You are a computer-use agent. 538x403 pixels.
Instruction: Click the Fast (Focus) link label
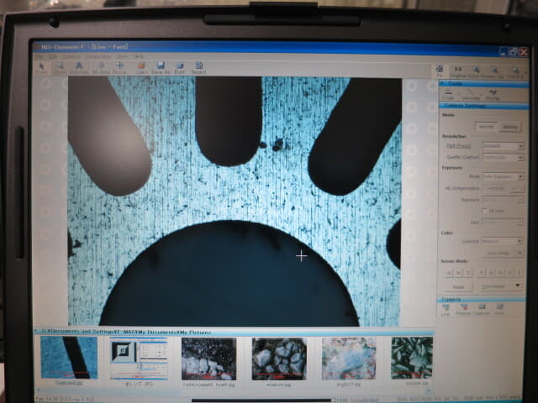pyautogui.click(x=458, y=146)
